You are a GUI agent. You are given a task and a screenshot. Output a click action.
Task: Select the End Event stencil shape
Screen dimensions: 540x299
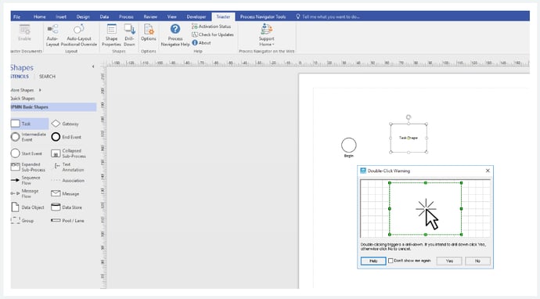click(x=67, y=137)
